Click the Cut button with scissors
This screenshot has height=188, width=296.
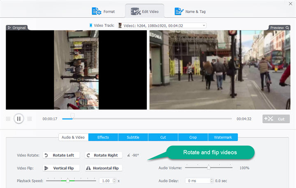coord(276,119)
